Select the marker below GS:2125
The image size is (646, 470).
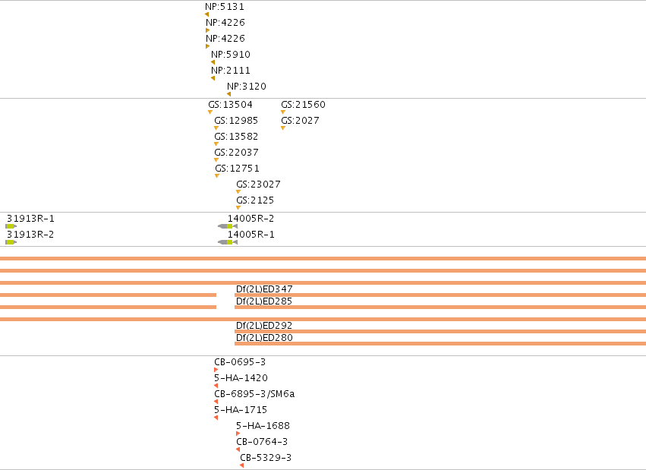238,207
